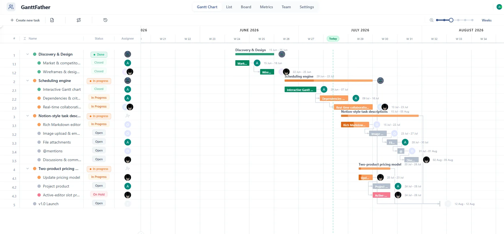Click GanttFather app title
504x234 pixels.
point(36,7)
